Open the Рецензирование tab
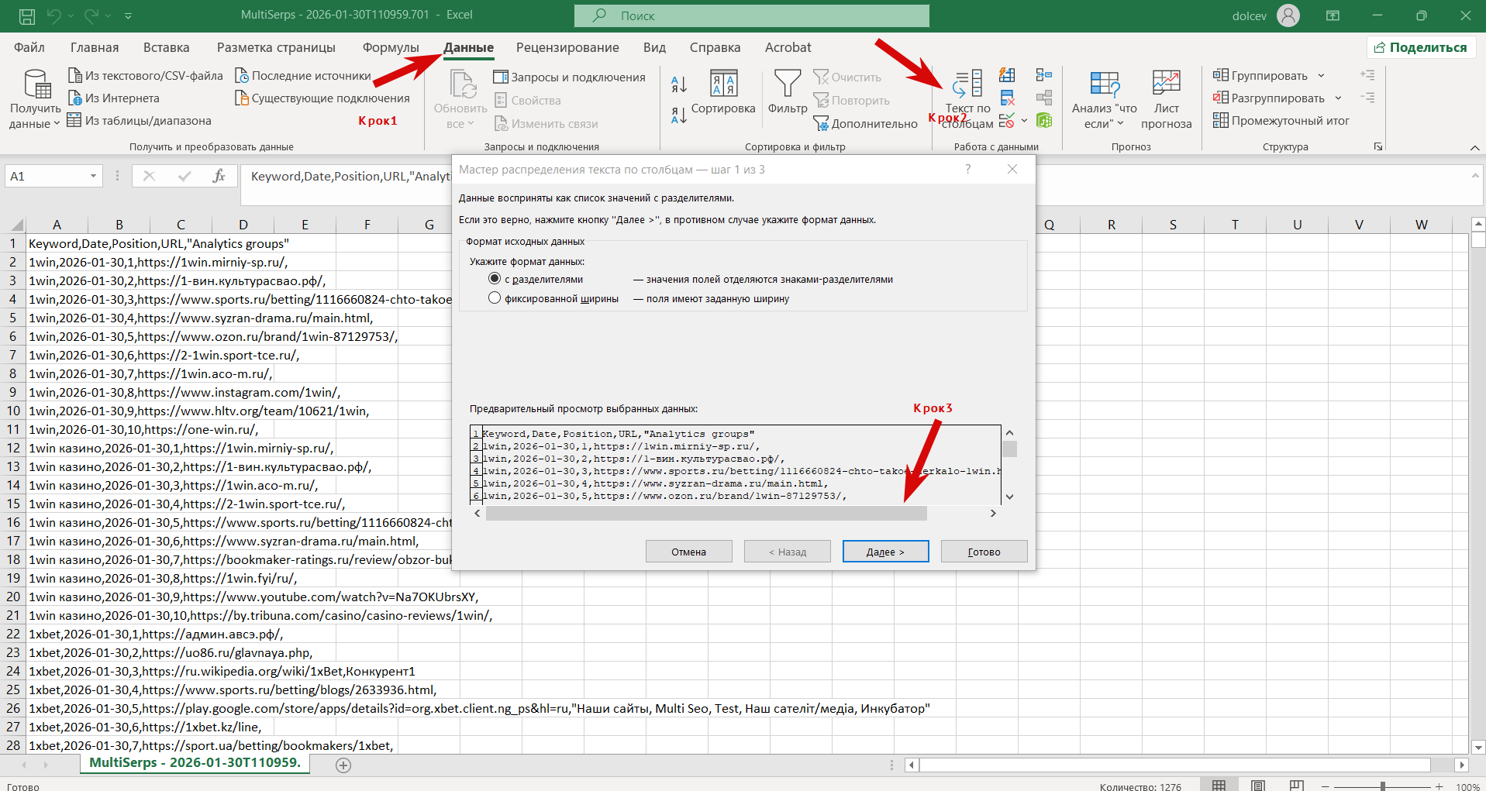This screenshot has width=1486, height=791. click(x=567, y=47)
